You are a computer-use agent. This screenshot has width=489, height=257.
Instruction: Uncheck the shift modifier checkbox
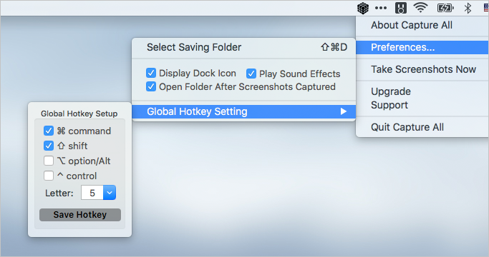click(x=49, y=146)
